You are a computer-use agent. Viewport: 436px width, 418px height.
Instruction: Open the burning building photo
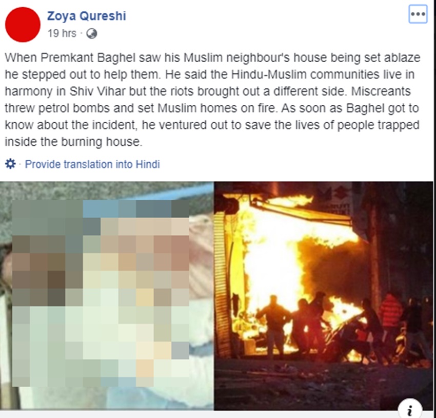[324, 296]
